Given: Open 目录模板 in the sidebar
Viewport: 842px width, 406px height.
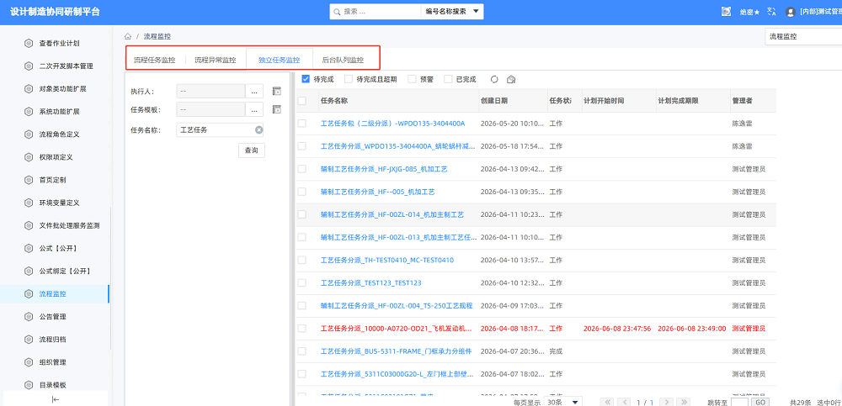Looking at the screenshot, I should click(x=54, y=385).
